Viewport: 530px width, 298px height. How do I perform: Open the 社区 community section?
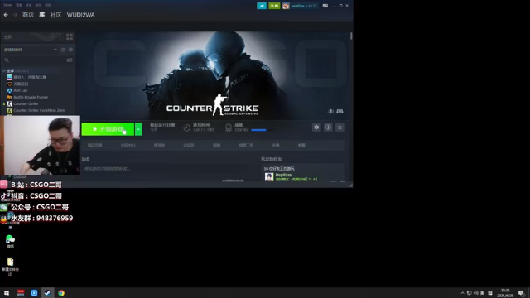pos(55,15)
